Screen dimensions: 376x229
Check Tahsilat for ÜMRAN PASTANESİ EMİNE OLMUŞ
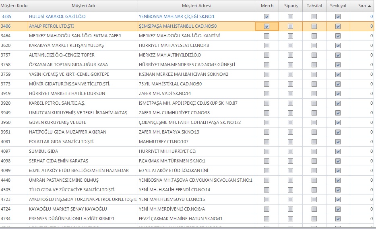314,180
